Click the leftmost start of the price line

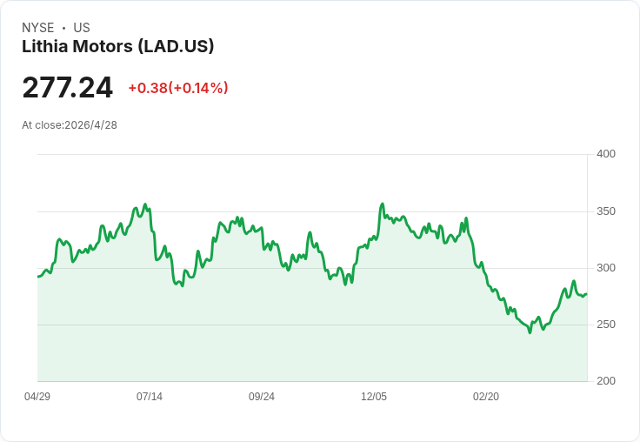(x=38, y=276)
